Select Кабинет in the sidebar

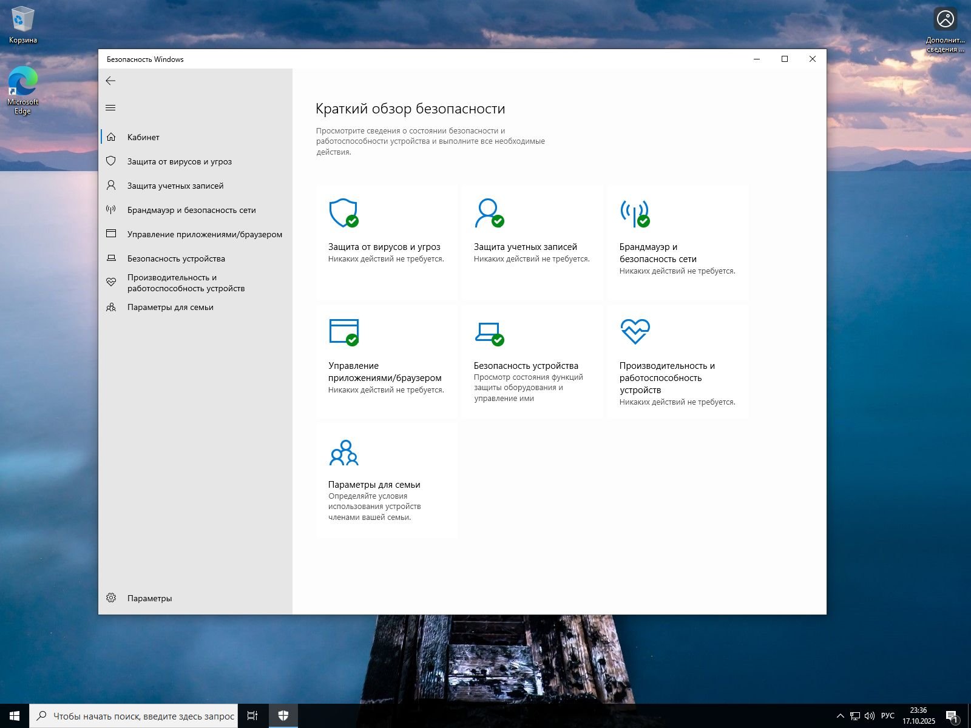pos(143,137)
